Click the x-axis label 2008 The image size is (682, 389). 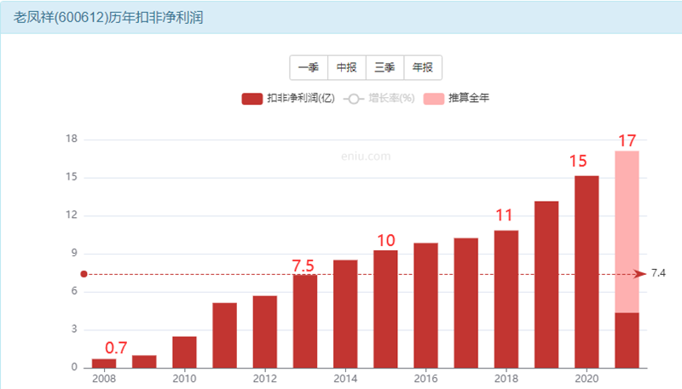[104, 379]
